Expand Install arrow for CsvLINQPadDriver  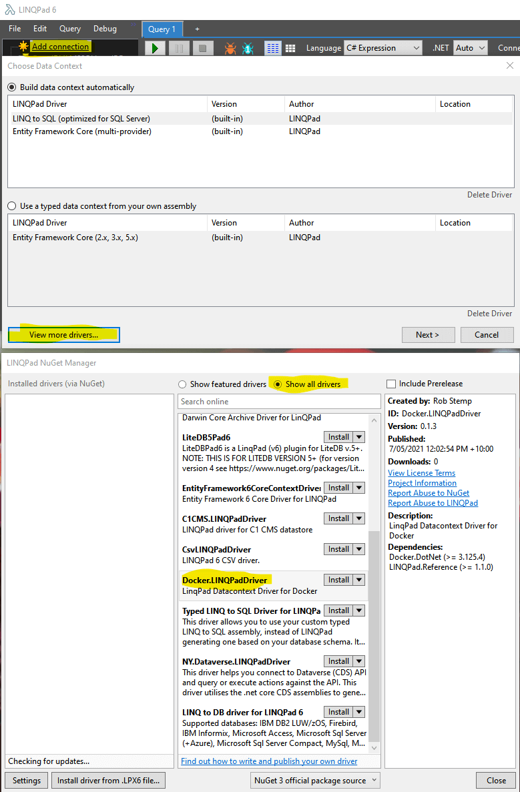359,549
